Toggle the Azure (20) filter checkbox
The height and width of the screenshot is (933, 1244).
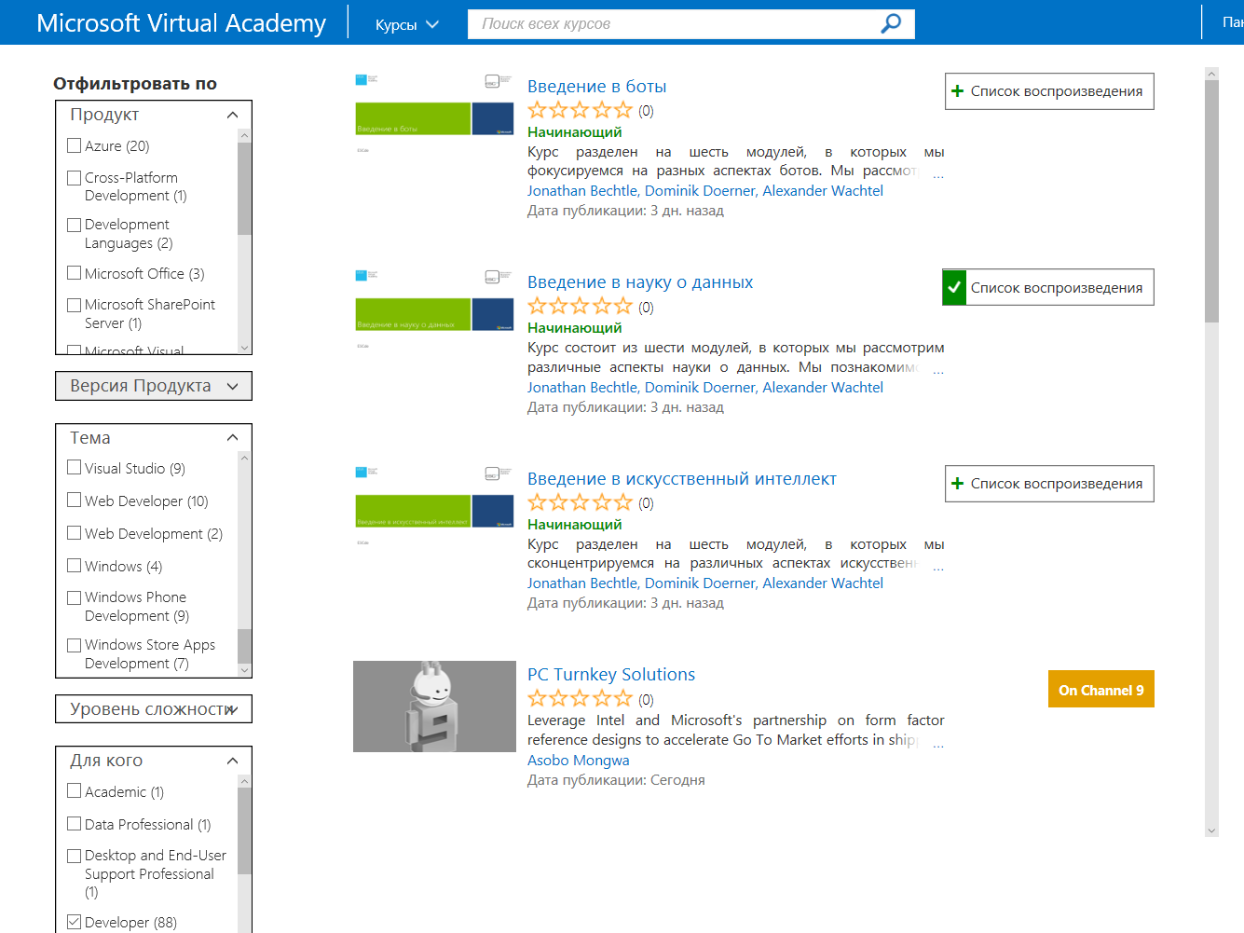[x=75, y=145]
